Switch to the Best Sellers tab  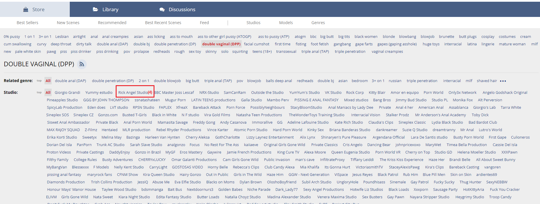click(27, 23)
